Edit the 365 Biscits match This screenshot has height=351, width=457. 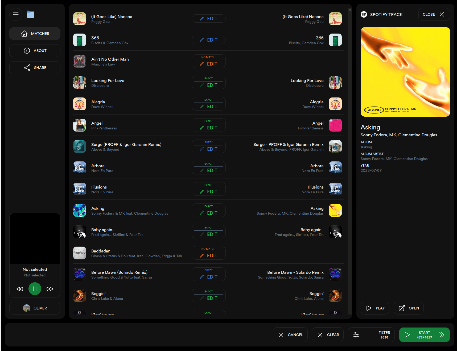pyautogui.click(x=209, y=40)
